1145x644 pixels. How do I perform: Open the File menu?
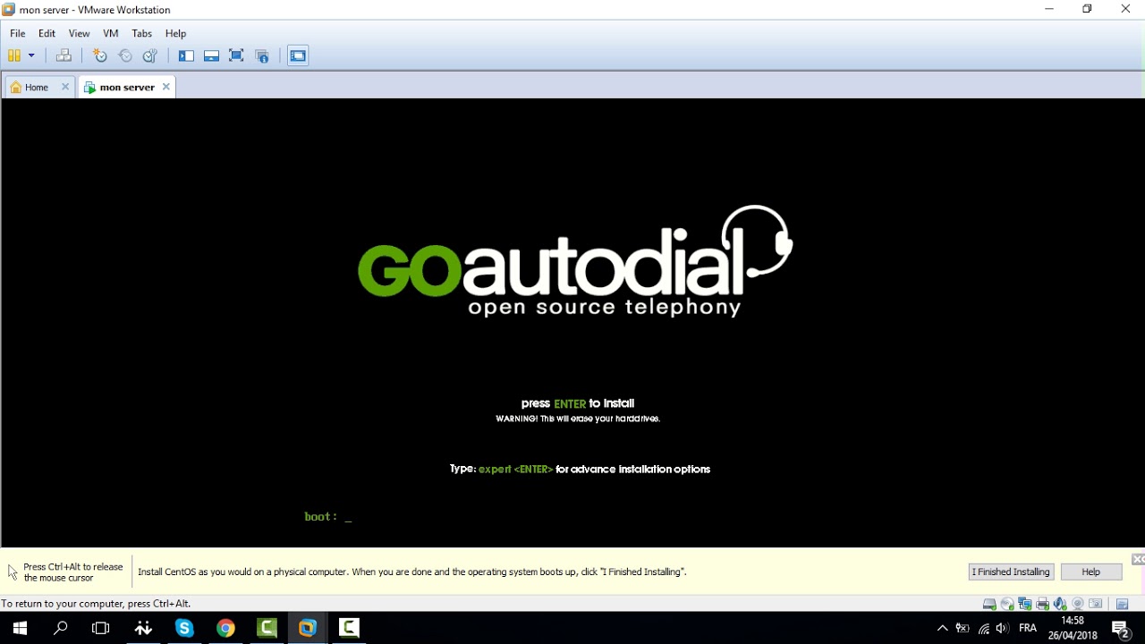tap(18, 33)
